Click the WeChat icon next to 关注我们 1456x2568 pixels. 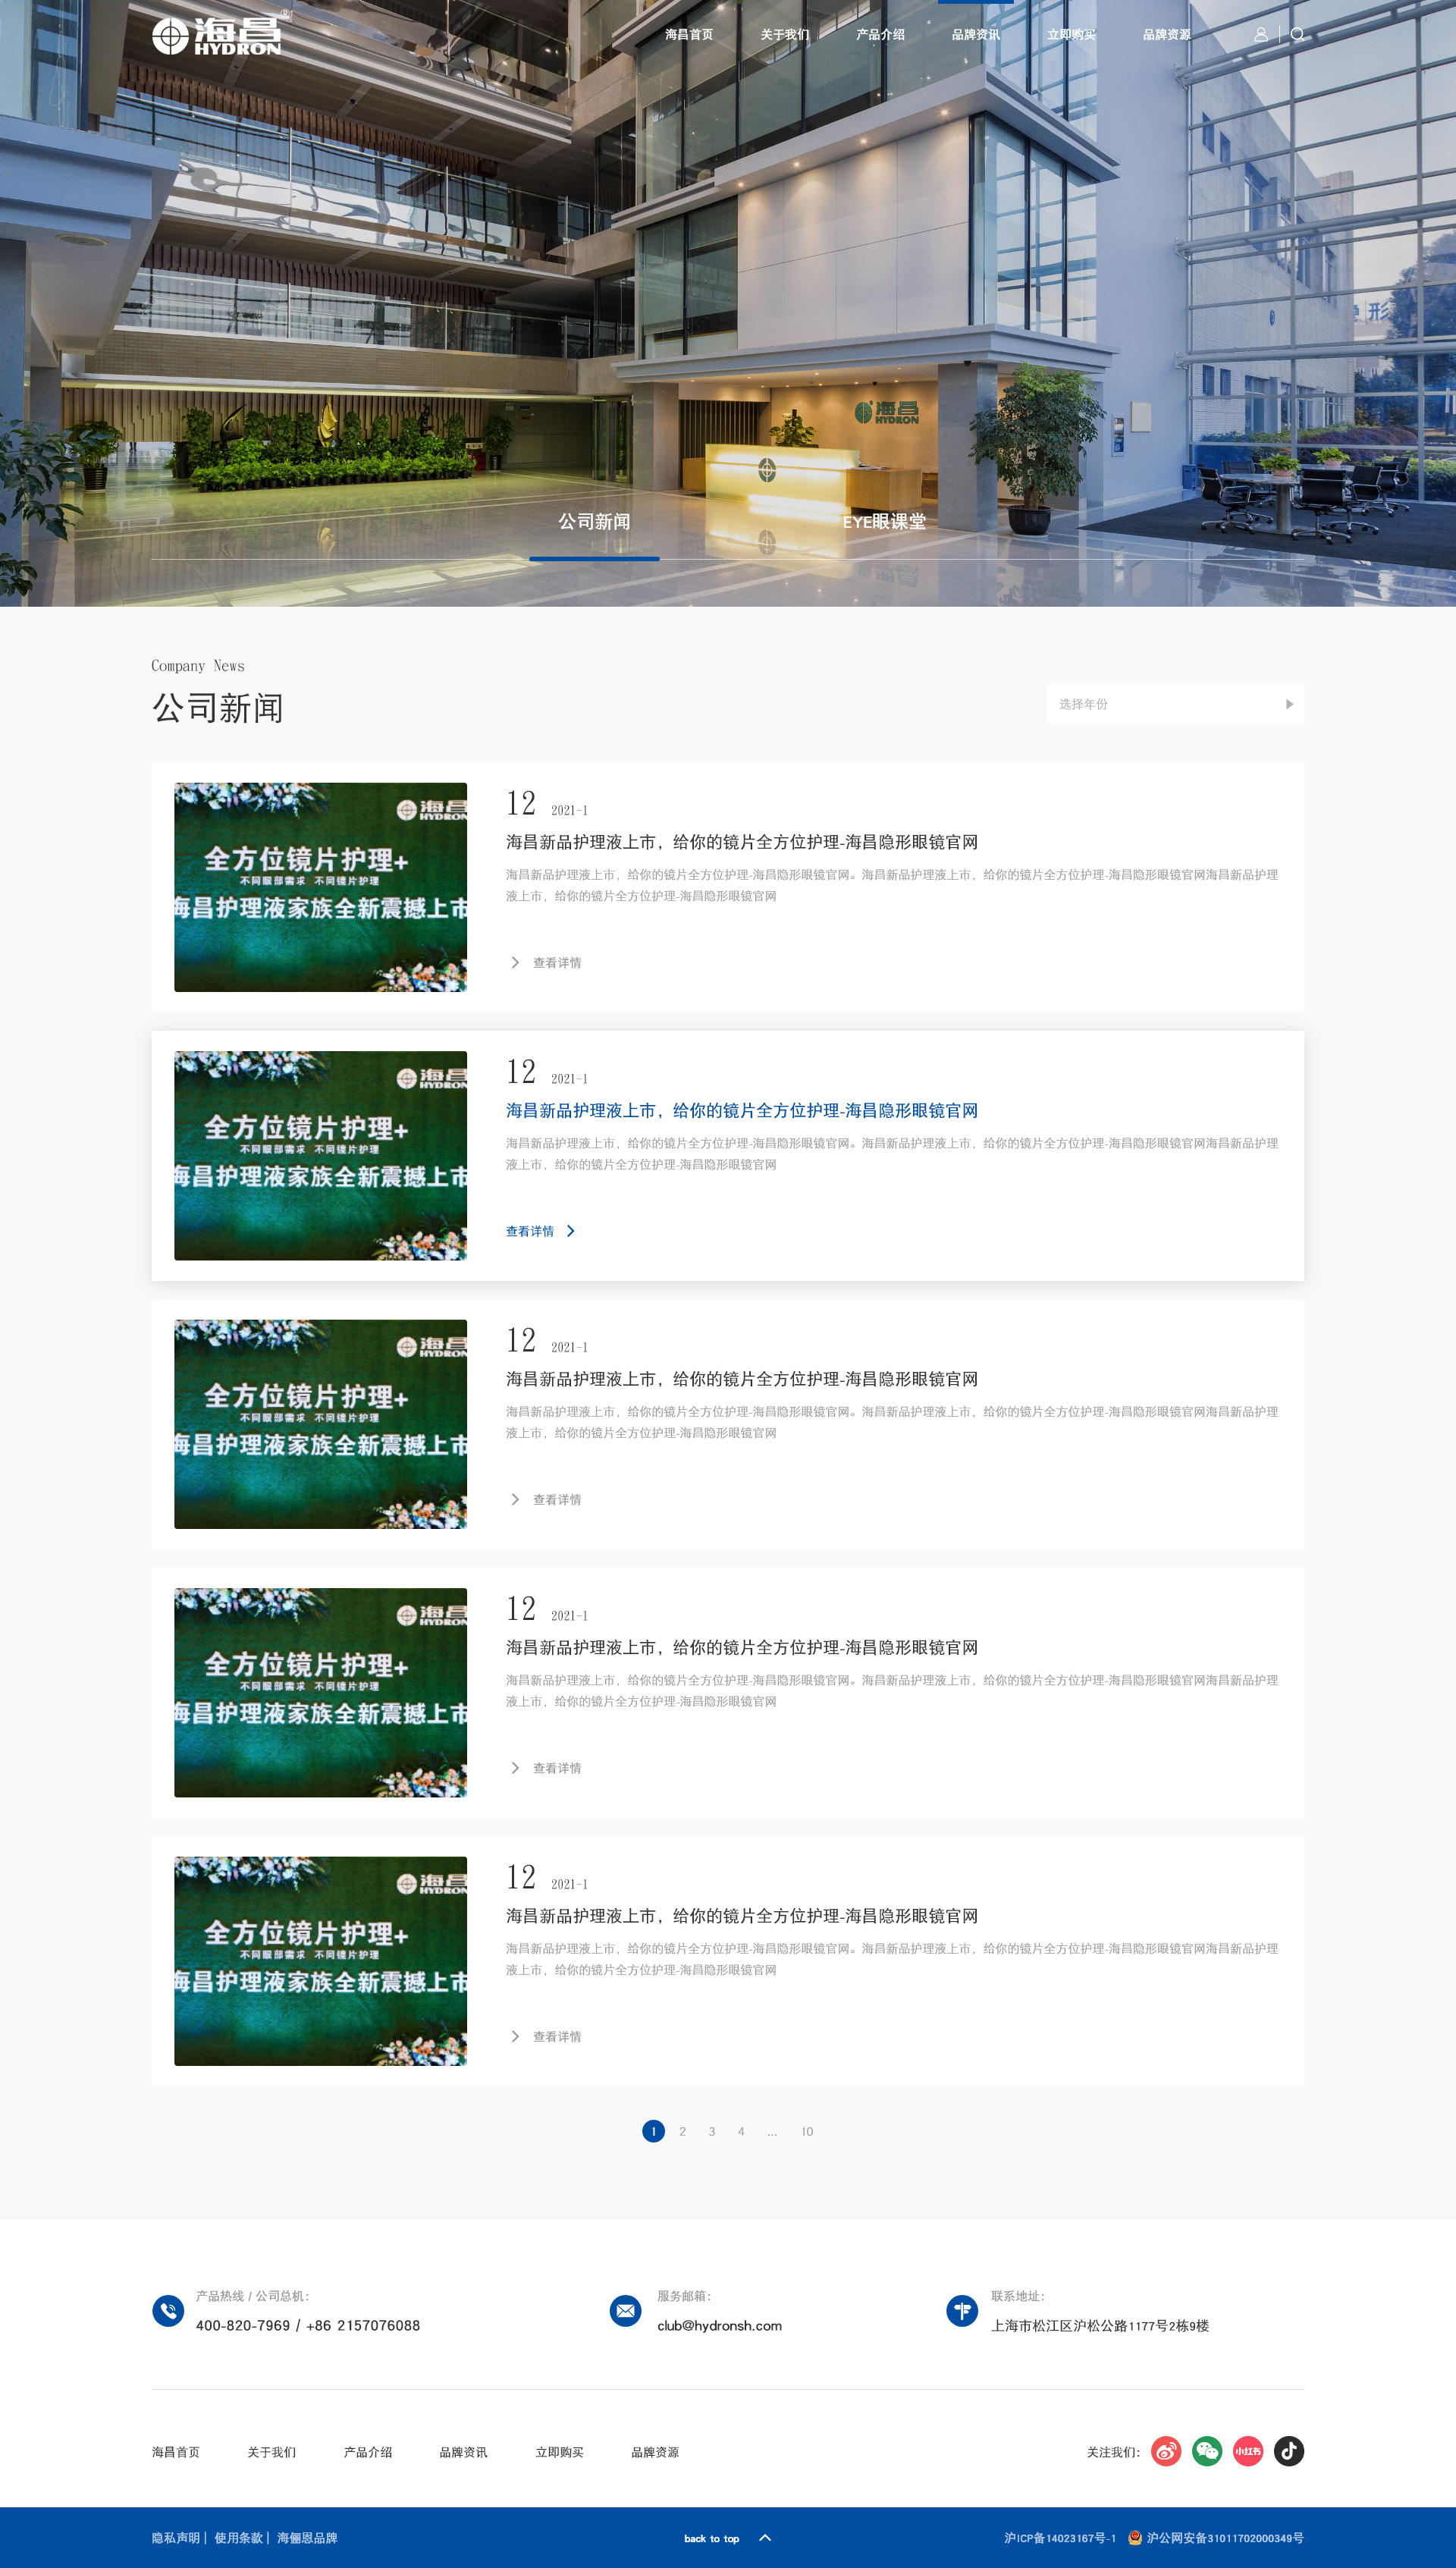click(x=1206, y=2452)
